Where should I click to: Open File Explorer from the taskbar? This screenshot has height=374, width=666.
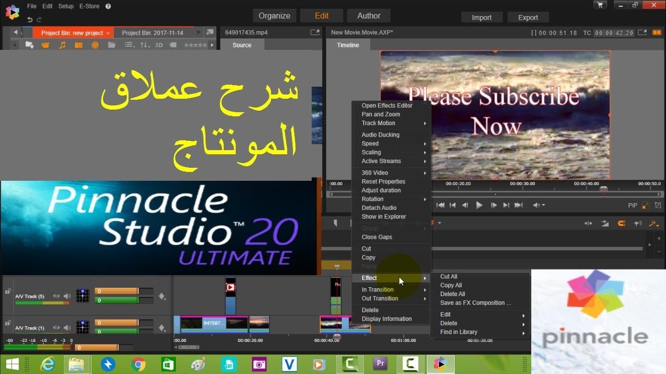pyautogui.click(x=76, y=365)
